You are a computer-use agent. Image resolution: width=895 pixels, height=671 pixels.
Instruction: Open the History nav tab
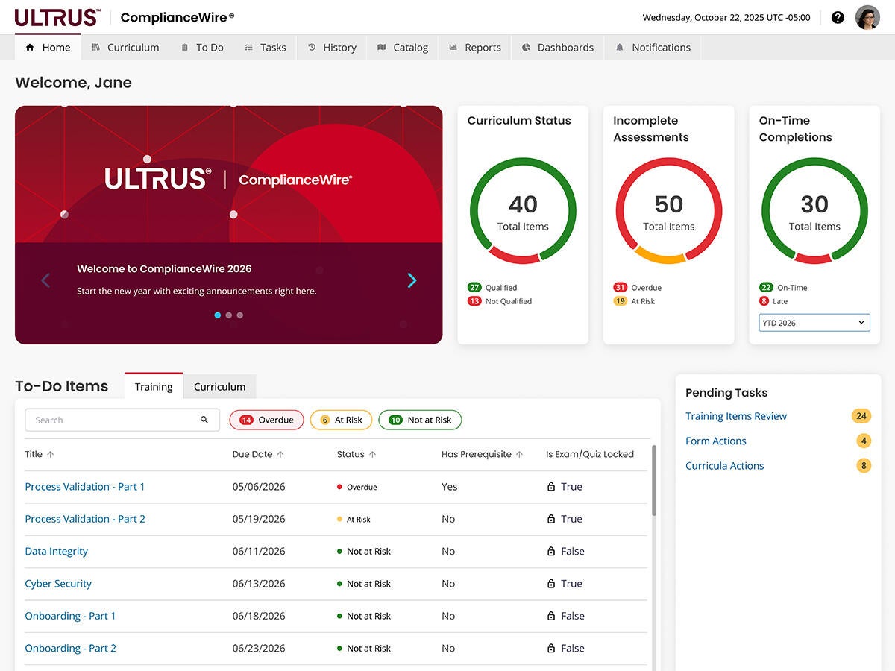click(332, 47)
